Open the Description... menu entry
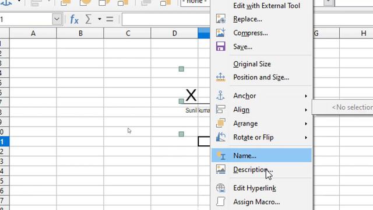Screen dimensions: 373x210 (x=262, y=170)
